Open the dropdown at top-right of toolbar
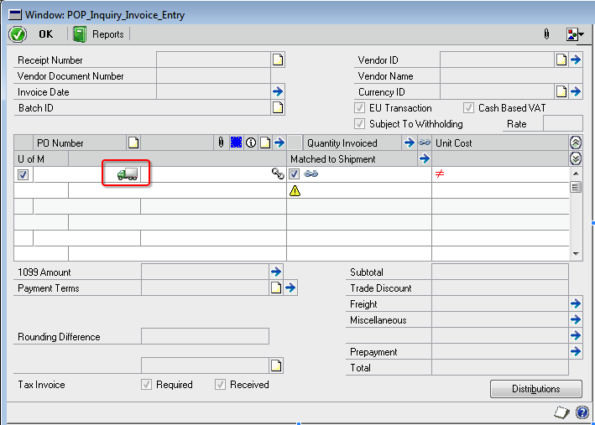 575,34
